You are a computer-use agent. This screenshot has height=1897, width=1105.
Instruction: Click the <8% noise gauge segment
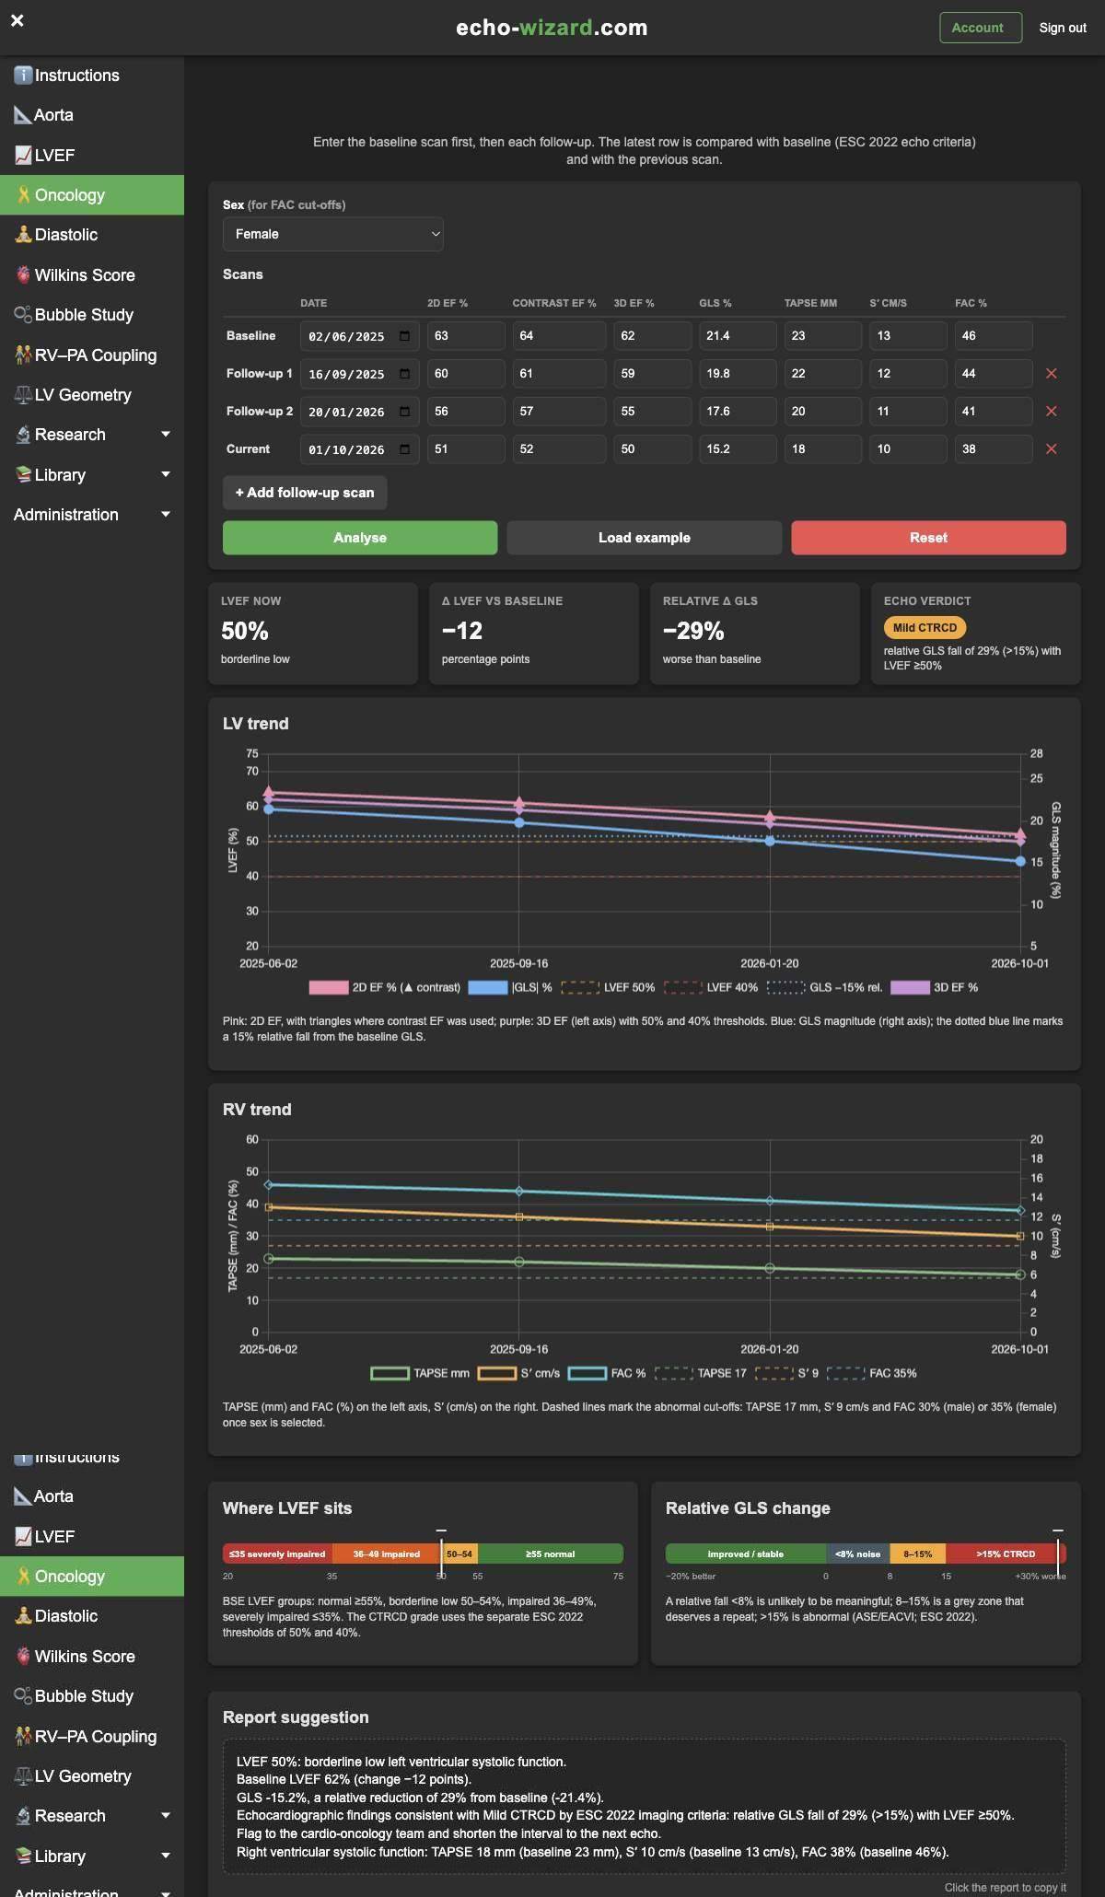point(857,1554)
